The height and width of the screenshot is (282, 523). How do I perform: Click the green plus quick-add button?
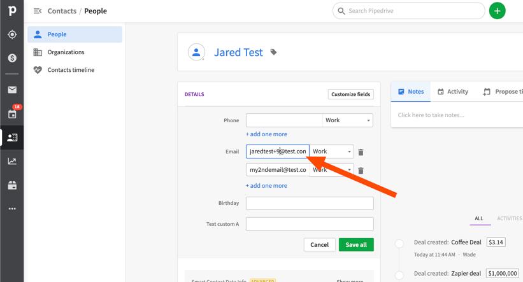(x=497, y=11)
